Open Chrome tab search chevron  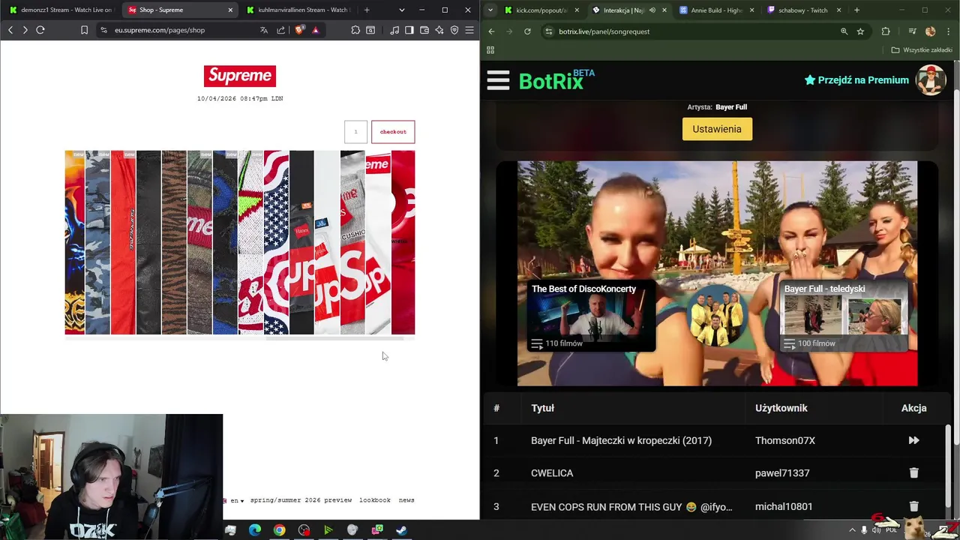tap(490, 10)
